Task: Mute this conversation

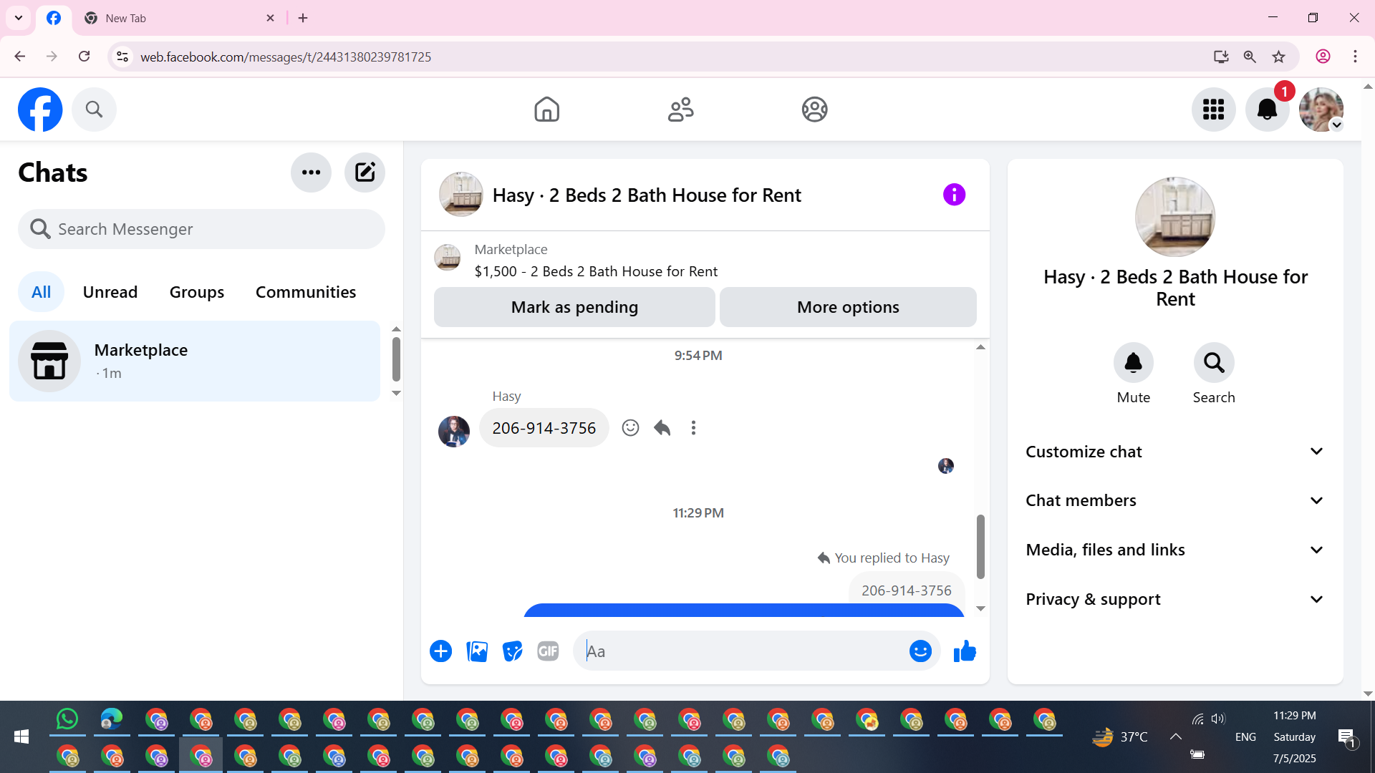Action: (1133, 364)
